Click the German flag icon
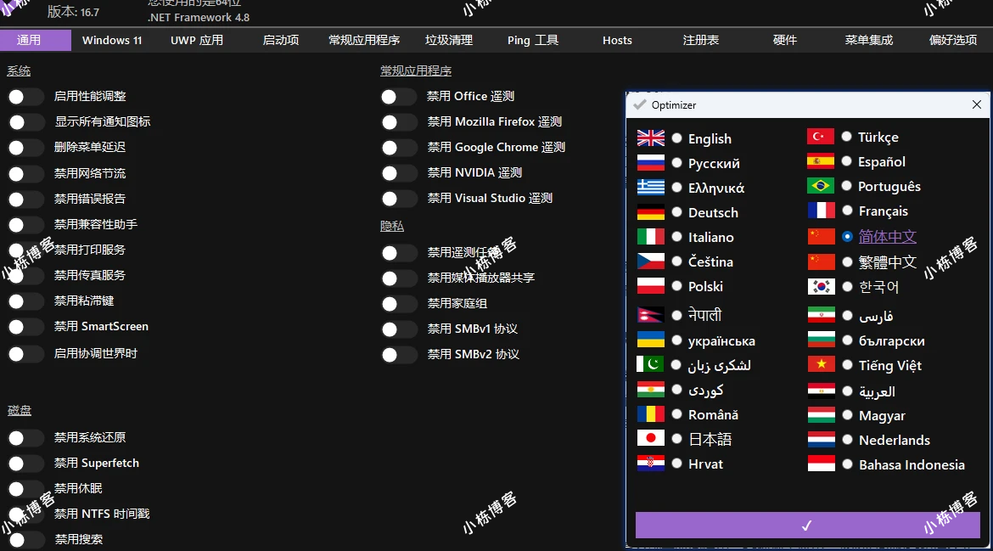 point(650,212)
